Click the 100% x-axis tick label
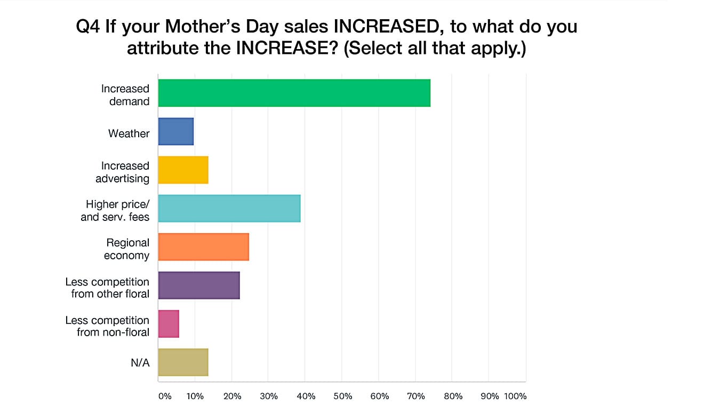Image resolution: width=704 pixels, height=413 pixels. pos(515,396)
